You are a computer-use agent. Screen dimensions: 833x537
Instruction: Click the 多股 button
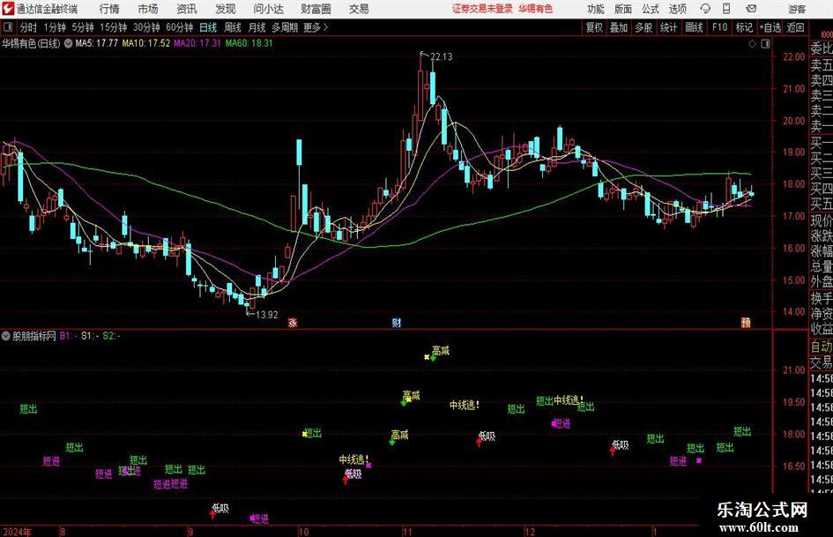643,27
